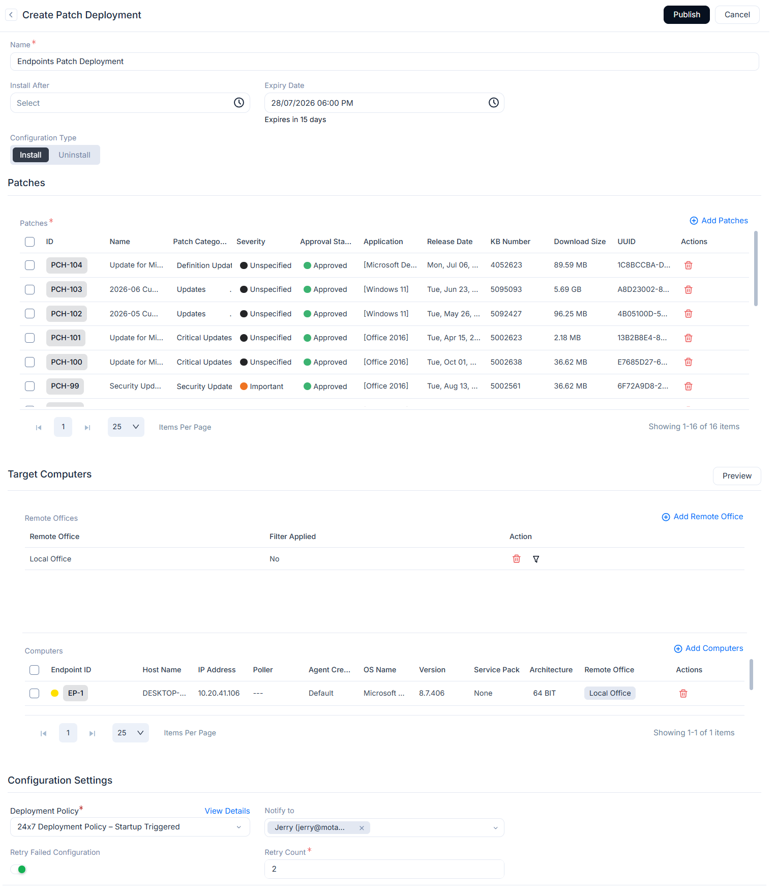The width and height of the screenshot is (776, 894).
Task: Click the Cancel button
Action: 737,15
